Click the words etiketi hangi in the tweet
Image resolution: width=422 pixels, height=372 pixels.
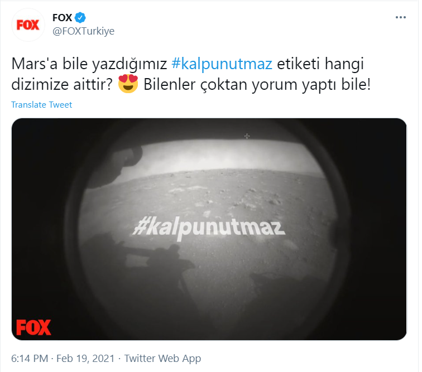click(x=320, y=64)
